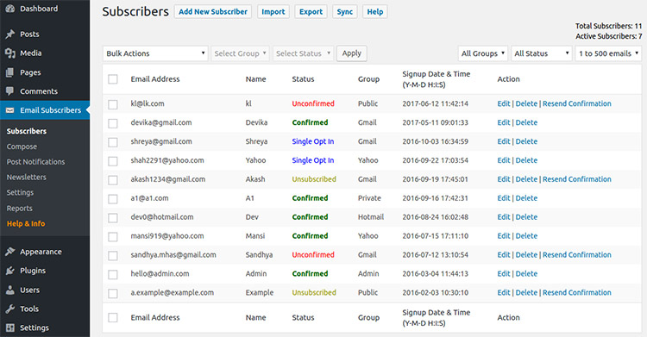Delete the dev0@hotmail.com subscriber

(x=526, y=217)
